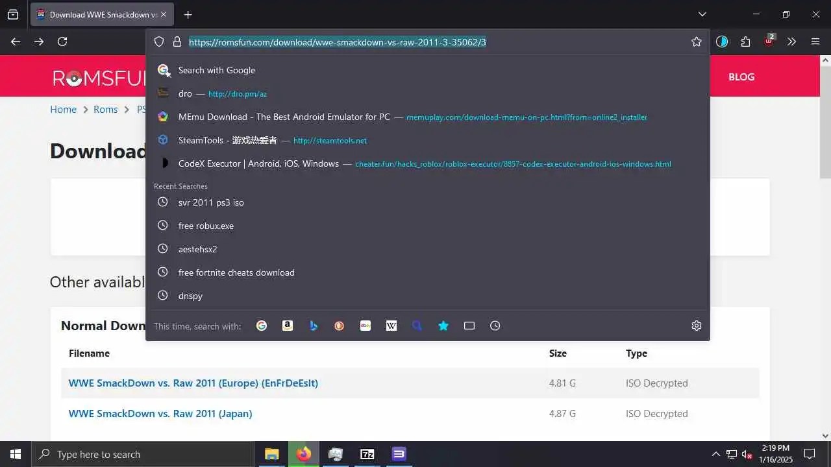
Task: Bookmark this page with the star
Action: pos(697,42)
